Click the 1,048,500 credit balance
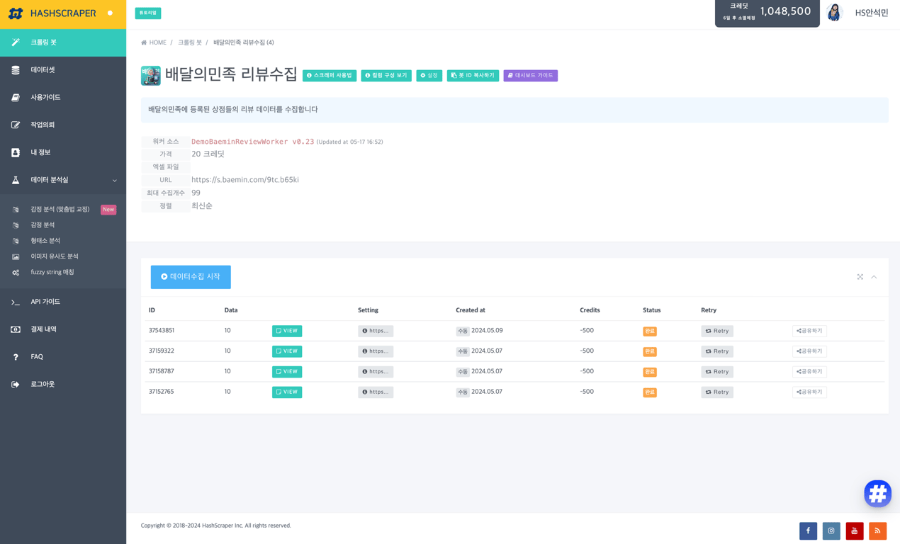The image size is (900, 544). click(x=785, y=11)
